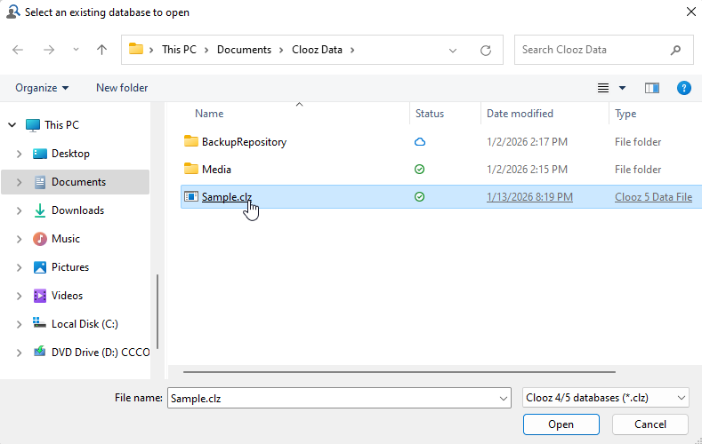
Task: Open the BackupRepository folder
Action: pyautogui.click(x=243, y=142)
